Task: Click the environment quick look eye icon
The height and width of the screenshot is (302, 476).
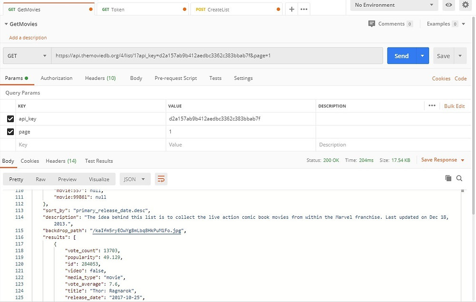Action: click(448, 5)
